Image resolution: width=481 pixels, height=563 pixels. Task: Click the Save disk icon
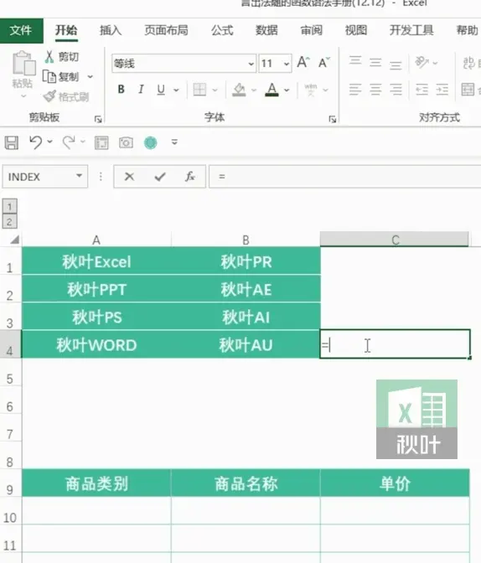[12, 142]
